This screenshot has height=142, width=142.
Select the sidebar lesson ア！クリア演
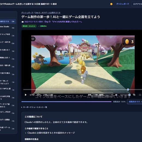[x=8, y=105]
